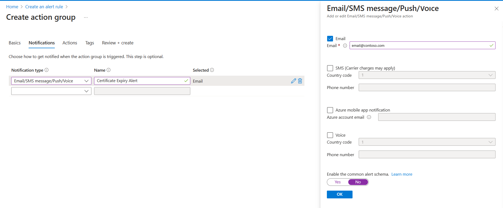
Task: Click info icon beside Email required field
Action: click(x=345, y=46)
